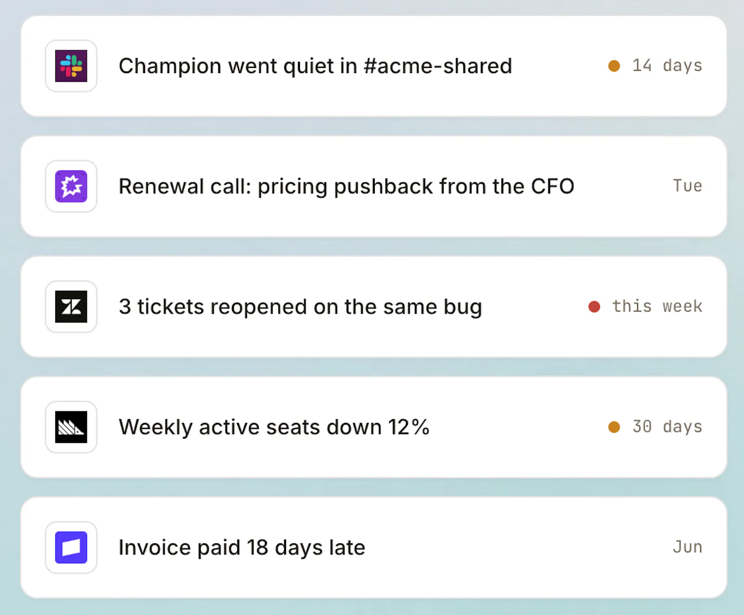Click the orange dot beside '14 days'
The height and width of the screenshot is (615, 744).
(x=614, y=66)
